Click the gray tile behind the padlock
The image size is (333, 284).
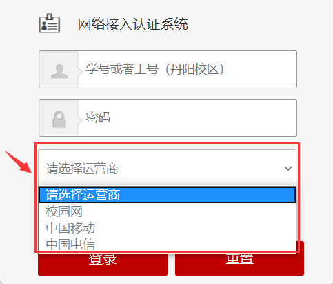click(59, 118)
